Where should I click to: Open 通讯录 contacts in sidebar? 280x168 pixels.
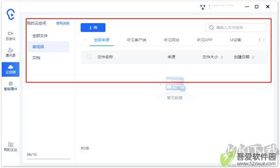[11, 53]
